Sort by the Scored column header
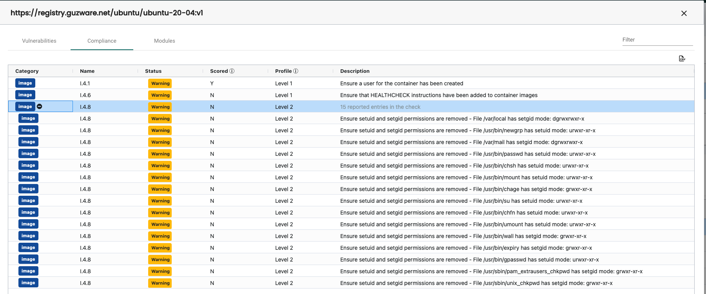Screen dimensions: 706x294 click(219, 71)
